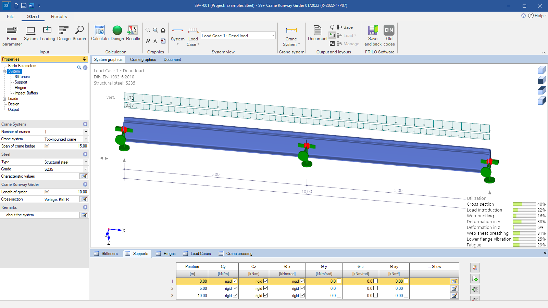This screenshot has height=308, width=548.
Task: Toggle Θx rigid checkbox in row 1
Action: pos(302,281)
